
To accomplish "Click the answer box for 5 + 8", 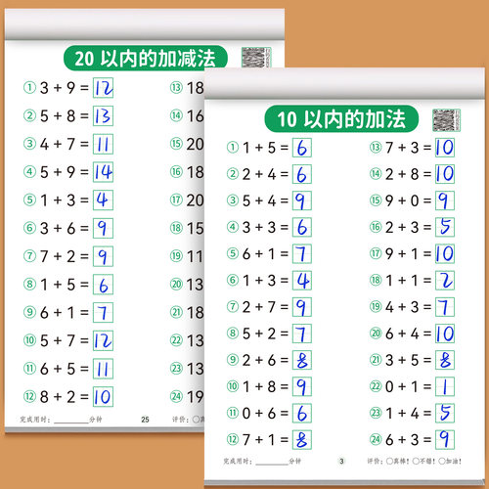I will point(103,115).
